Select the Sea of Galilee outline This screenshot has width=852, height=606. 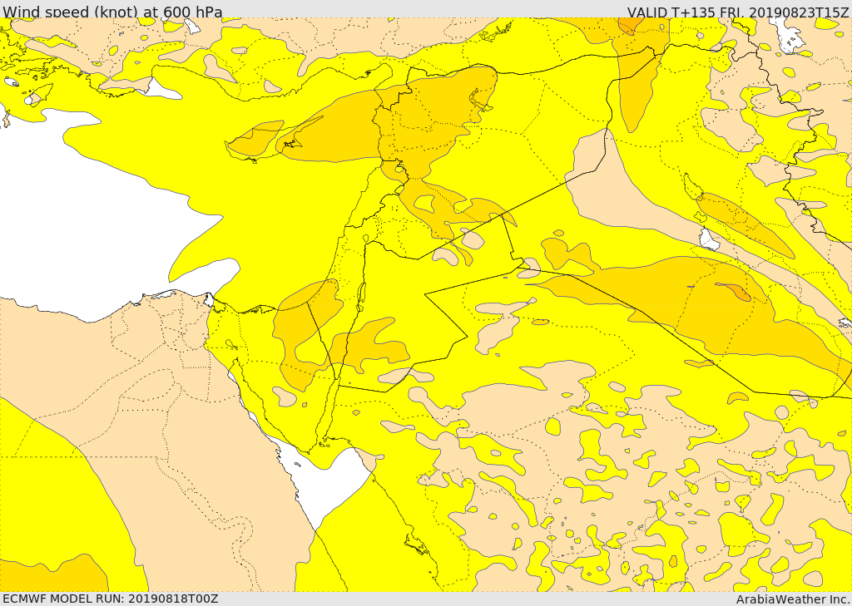coord(366,239)
